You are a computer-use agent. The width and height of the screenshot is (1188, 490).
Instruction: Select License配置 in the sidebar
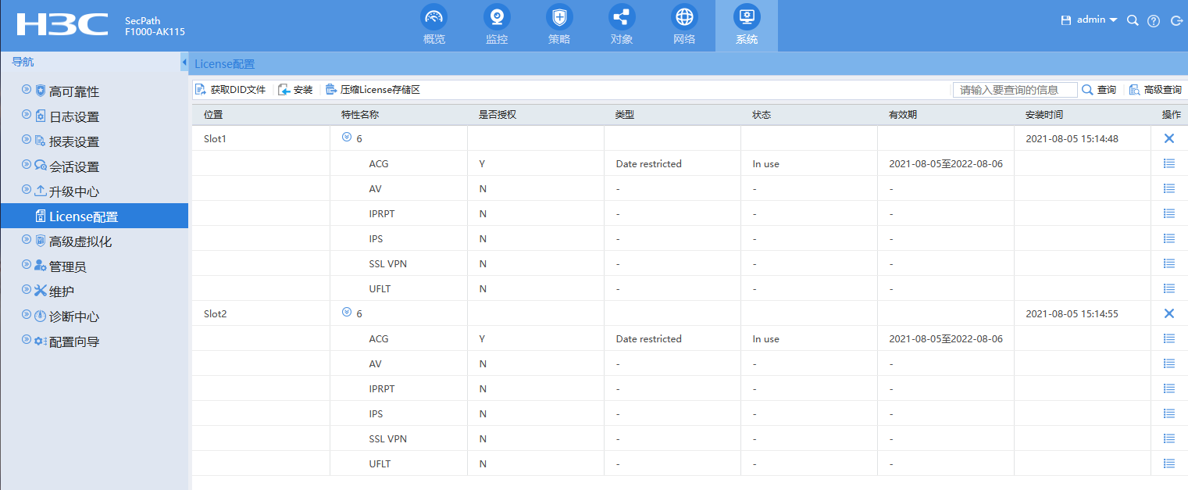tap(83, 216)
